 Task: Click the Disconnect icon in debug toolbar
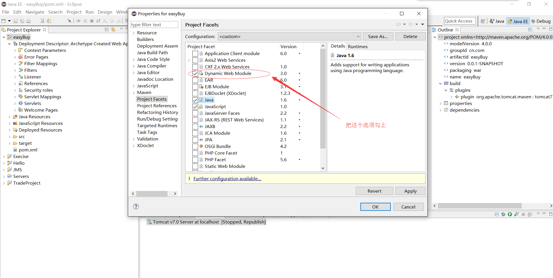[x=98, y=21]
